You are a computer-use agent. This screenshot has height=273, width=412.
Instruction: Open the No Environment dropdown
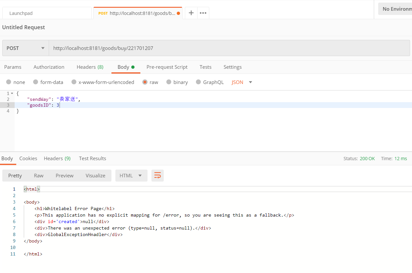(395, 9)
